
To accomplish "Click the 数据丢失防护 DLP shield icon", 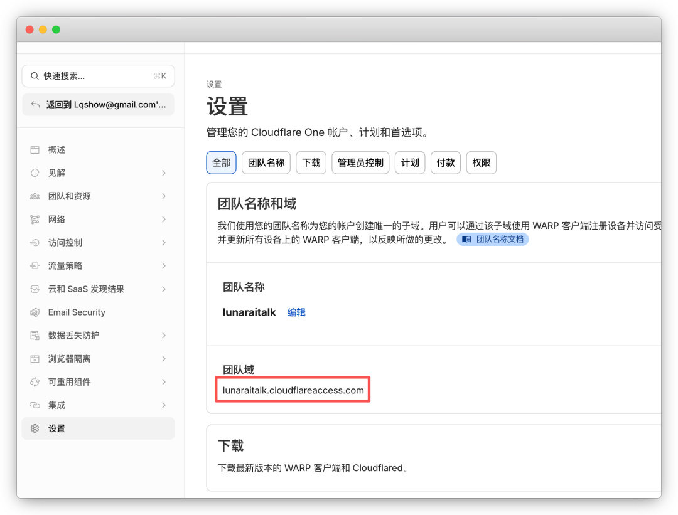I will [x=36, y=335].
